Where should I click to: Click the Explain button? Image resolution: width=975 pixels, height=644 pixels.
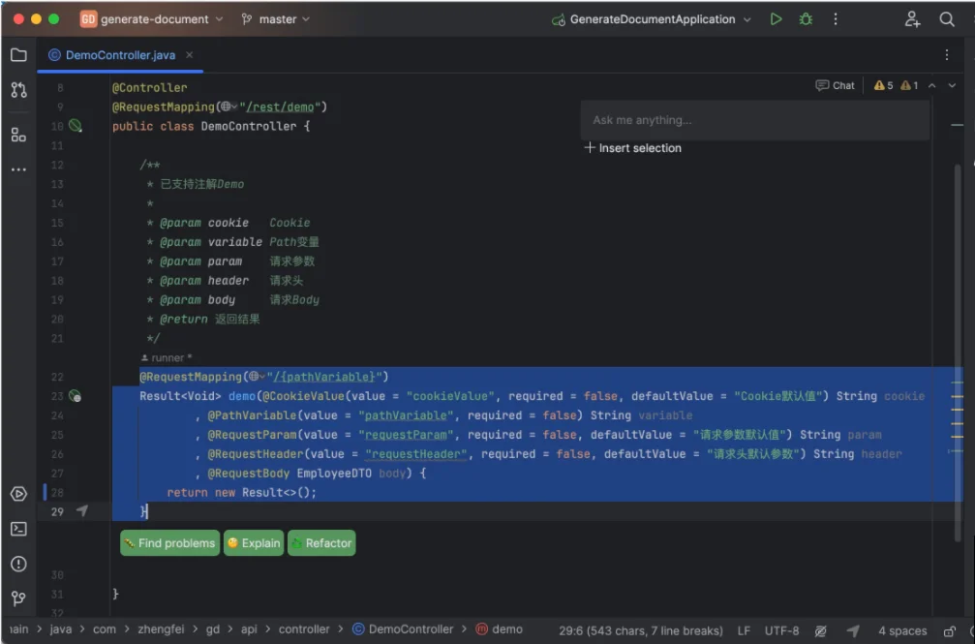click(254, 543)
